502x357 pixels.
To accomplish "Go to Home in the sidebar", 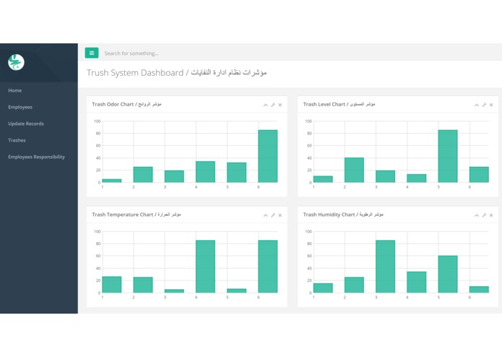I will (x=15, y=90).
